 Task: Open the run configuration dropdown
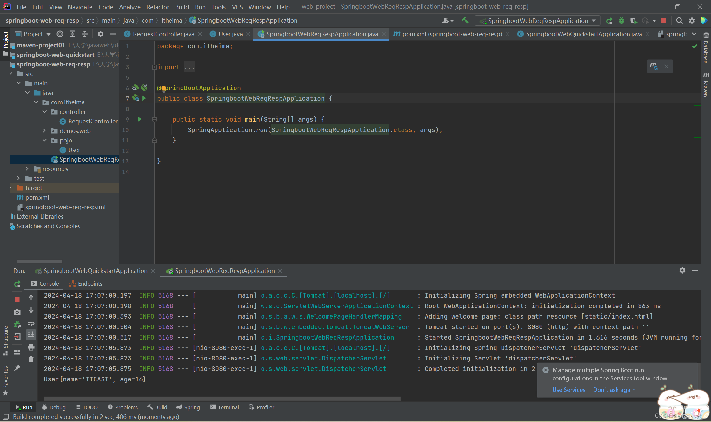[537, 21]
